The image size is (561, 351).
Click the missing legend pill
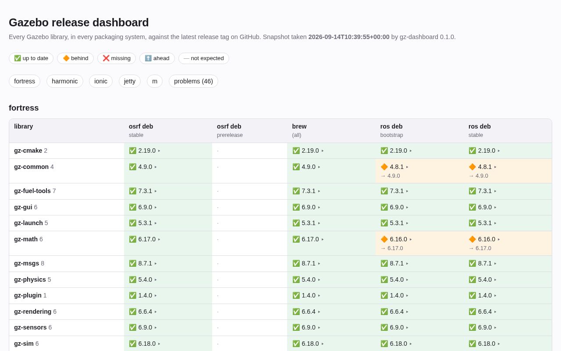click(x=117, y=58)
